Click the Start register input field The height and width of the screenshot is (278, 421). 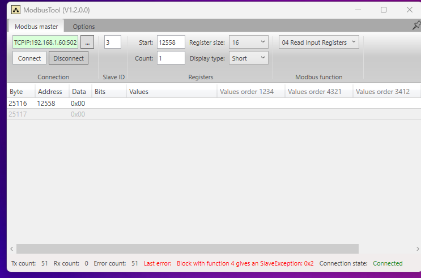pos(171,42)
